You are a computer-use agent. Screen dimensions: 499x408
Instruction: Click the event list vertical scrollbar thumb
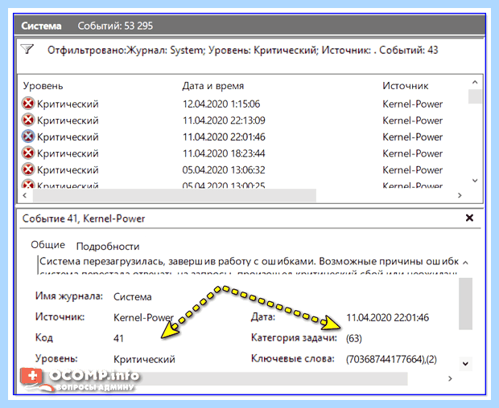[475, 96]
